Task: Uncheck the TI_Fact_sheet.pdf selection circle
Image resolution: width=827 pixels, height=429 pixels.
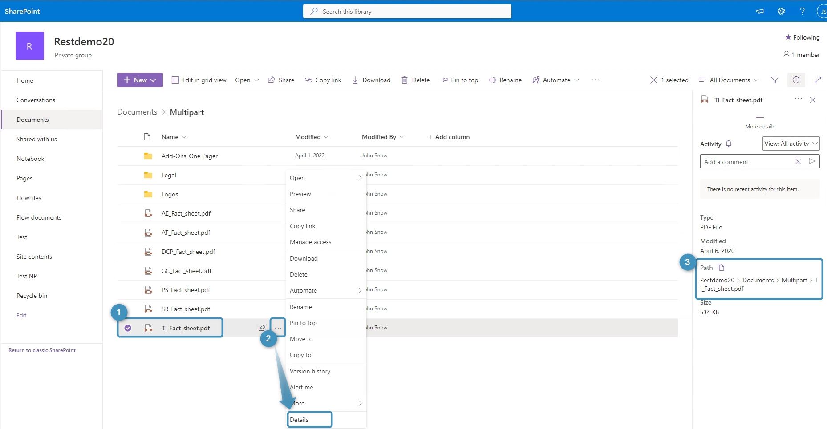Action: tap(128, 328)
